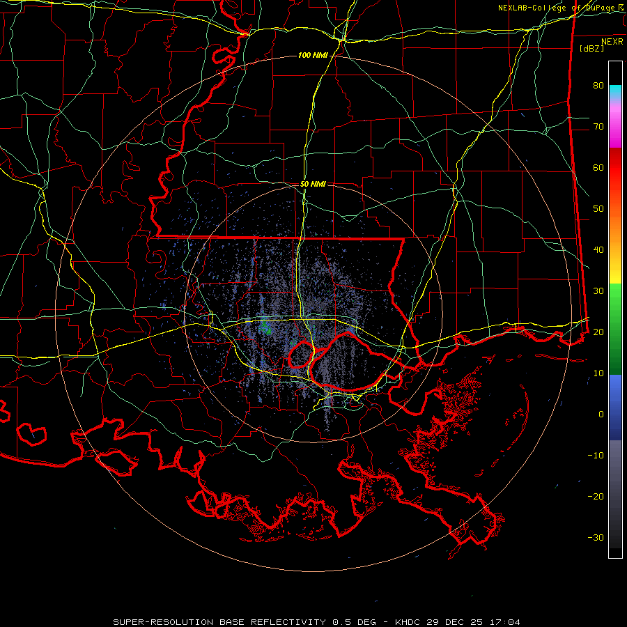Click the -10 value on dBZ scale
The image size is (627, 627).
[x=596, y=455]
